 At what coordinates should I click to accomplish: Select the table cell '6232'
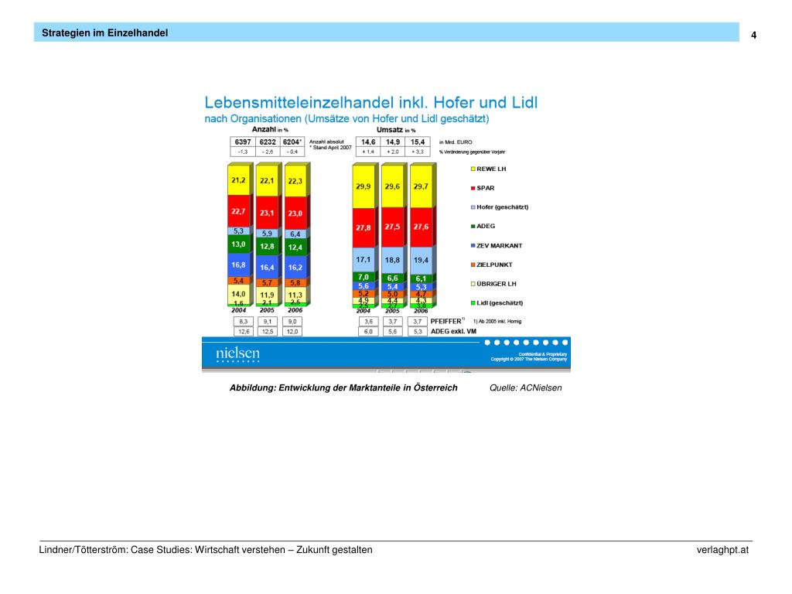point(268,142)
